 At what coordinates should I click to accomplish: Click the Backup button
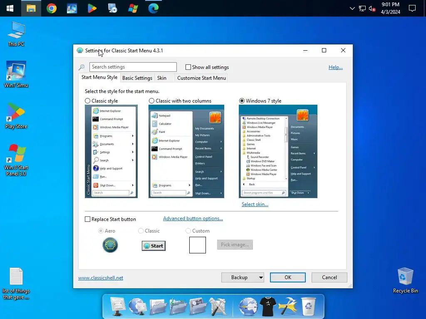pyautogui.click(x=239, y=277)
